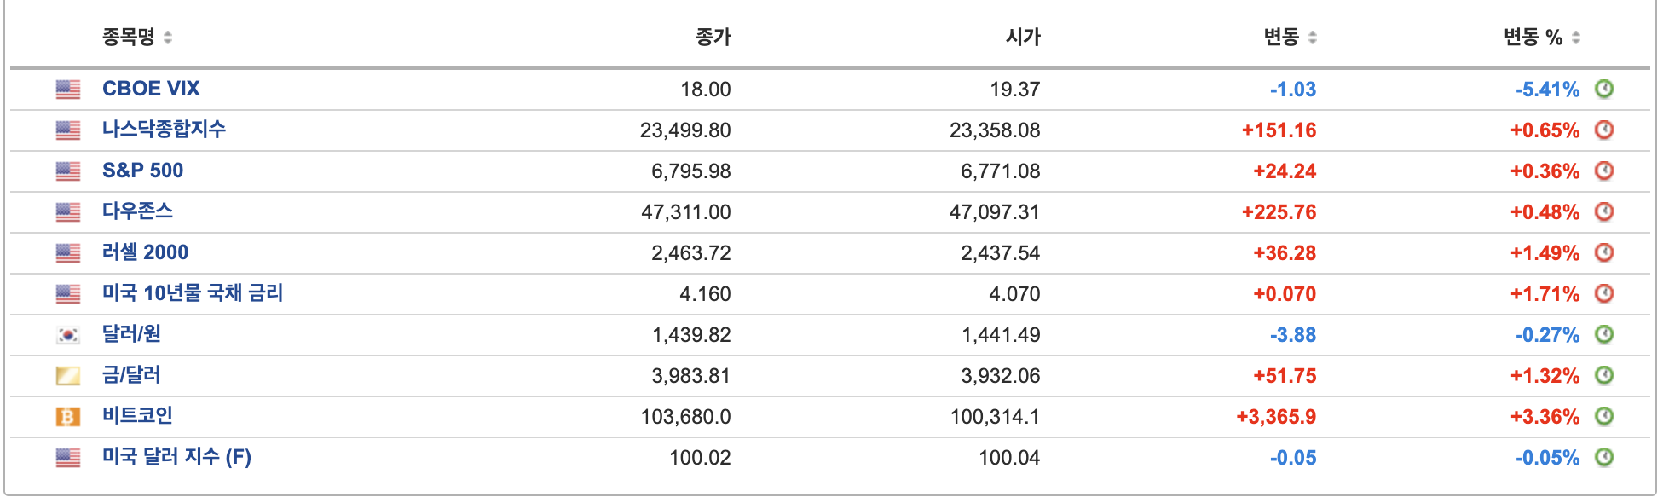Screen dimensions: 1669x503
Task: Click the clock icon beside the S&P 500 change
Action: (1606, 170)
